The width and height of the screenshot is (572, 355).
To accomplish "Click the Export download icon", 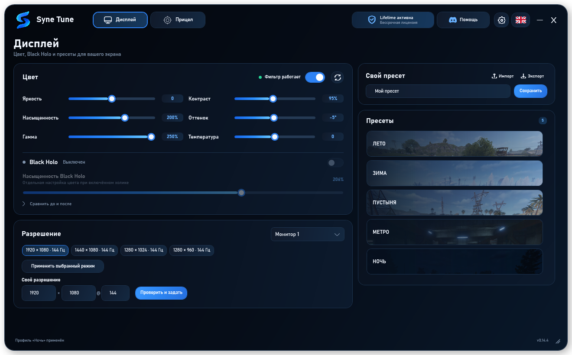I will coord(523,76).
